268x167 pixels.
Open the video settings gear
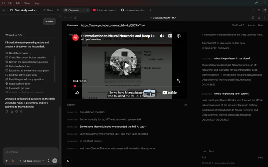(179, 36)
